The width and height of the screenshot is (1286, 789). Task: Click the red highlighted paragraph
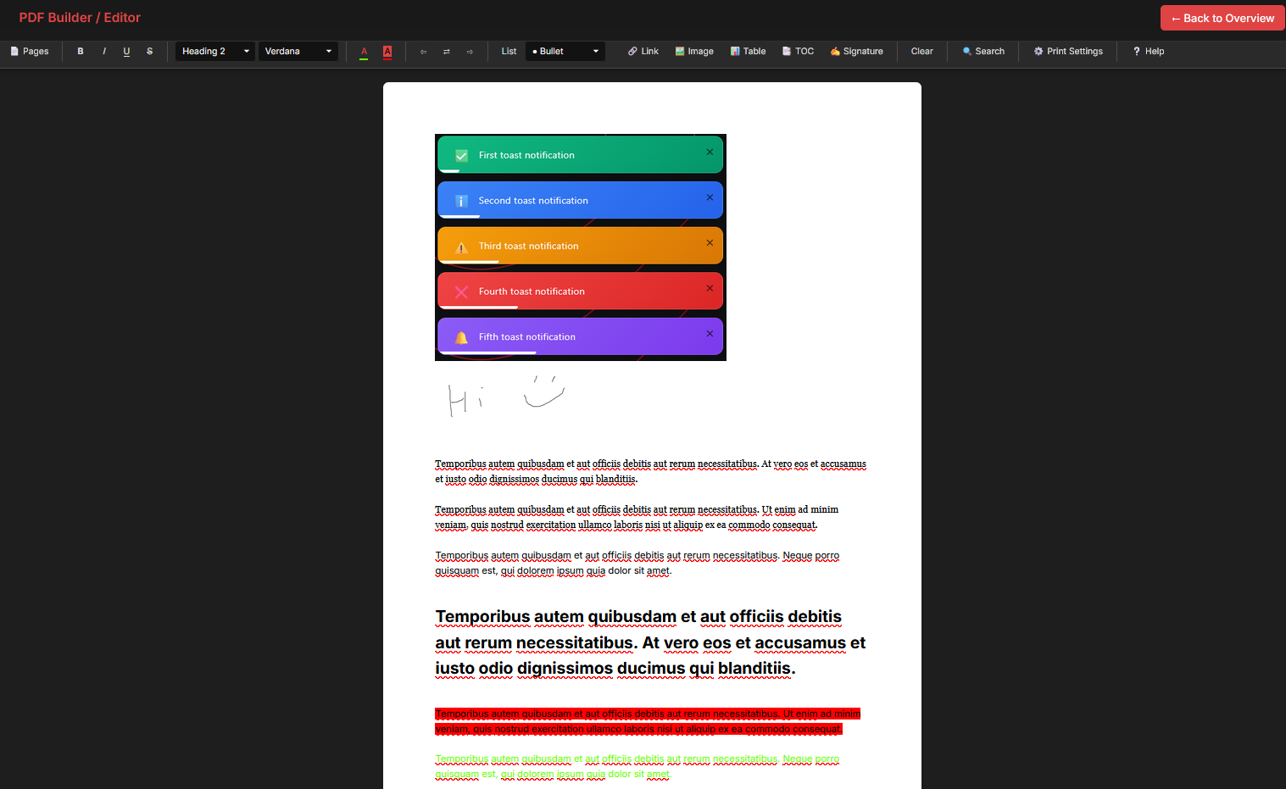coord(648,721)
